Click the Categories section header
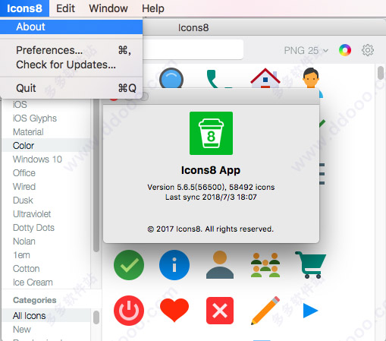The width and height of the screenshot is (386, 341). [x=35, y=300]
